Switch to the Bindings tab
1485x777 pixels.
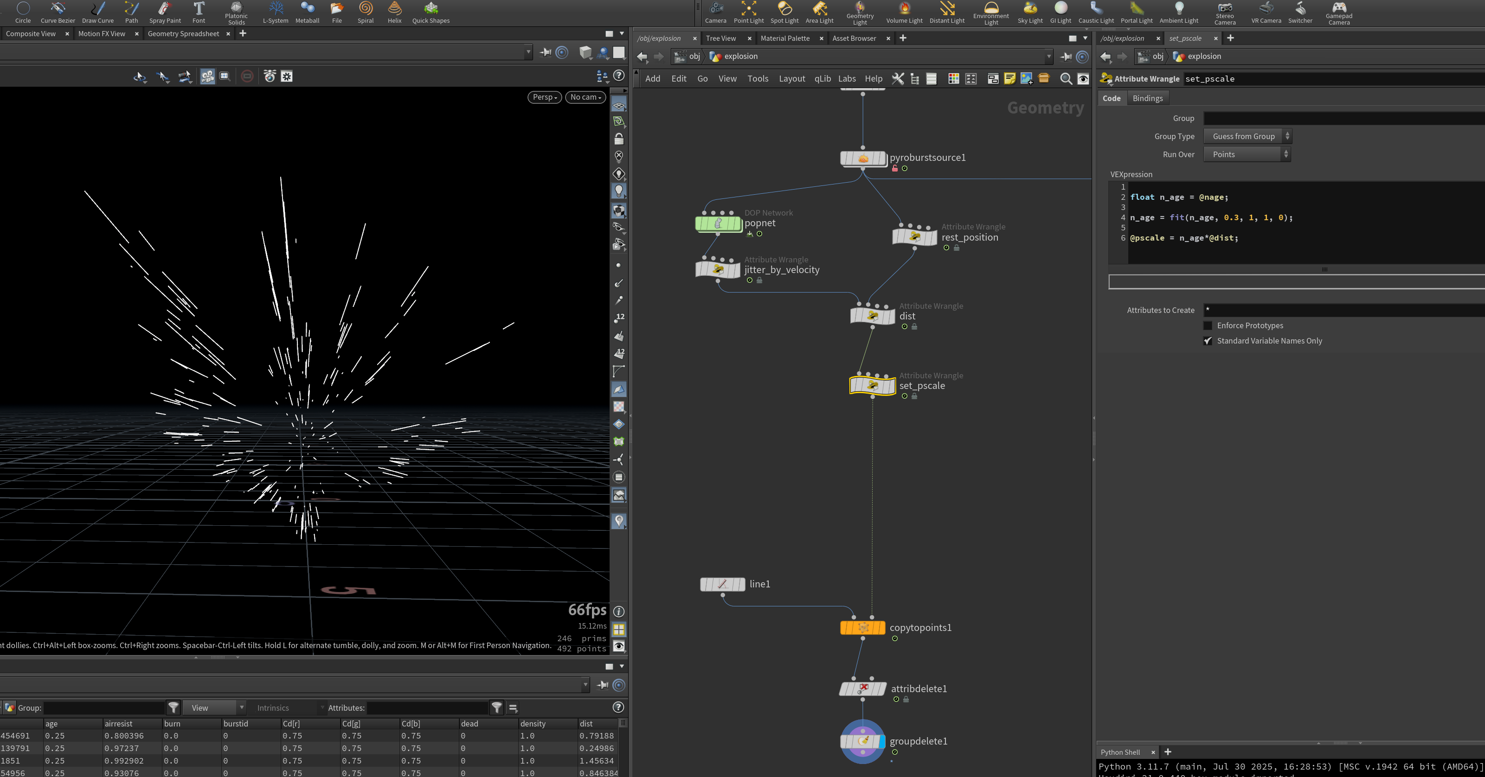click(1147, 98)
